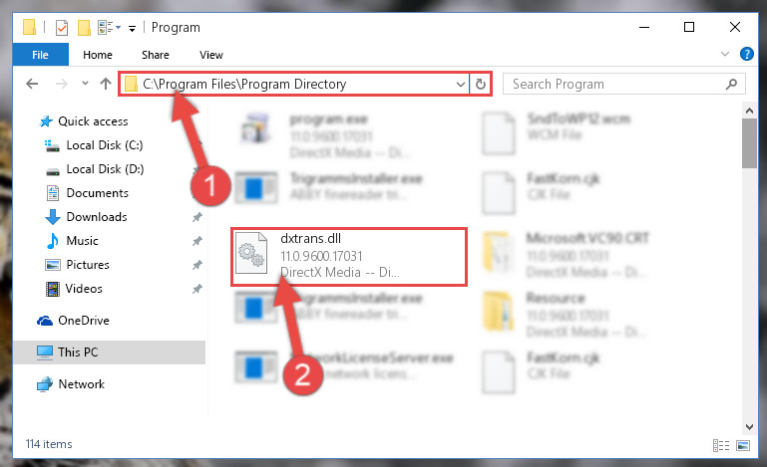This screenshot has width=767, height=467.
Task: Click the Properties icon in quick access toolbar
Action: 62,27
